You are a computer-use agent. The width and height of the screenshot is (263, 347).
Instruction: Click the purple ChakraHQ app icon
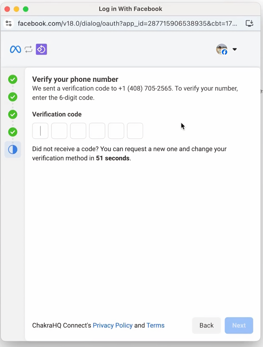[x=42, y=49]
